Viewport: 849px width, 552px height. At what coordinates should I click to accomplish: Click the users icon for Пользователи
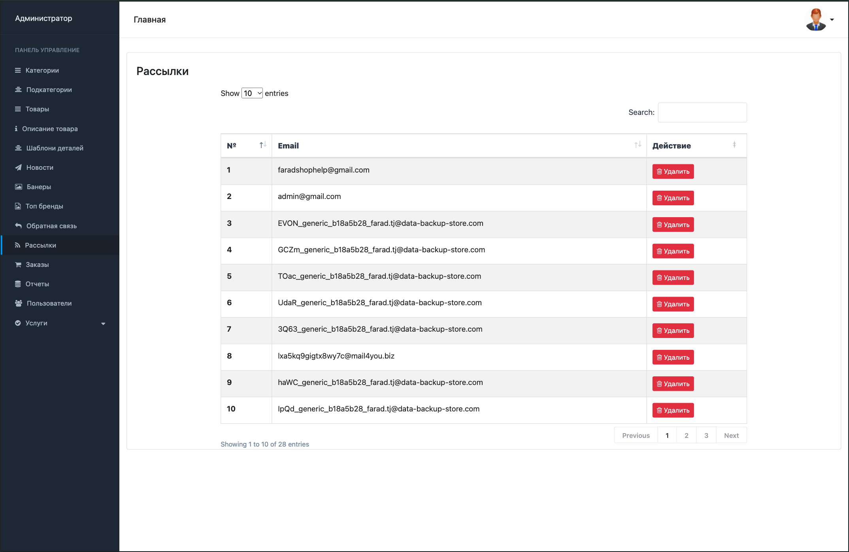pyautogui.click(x=19, y=303)
